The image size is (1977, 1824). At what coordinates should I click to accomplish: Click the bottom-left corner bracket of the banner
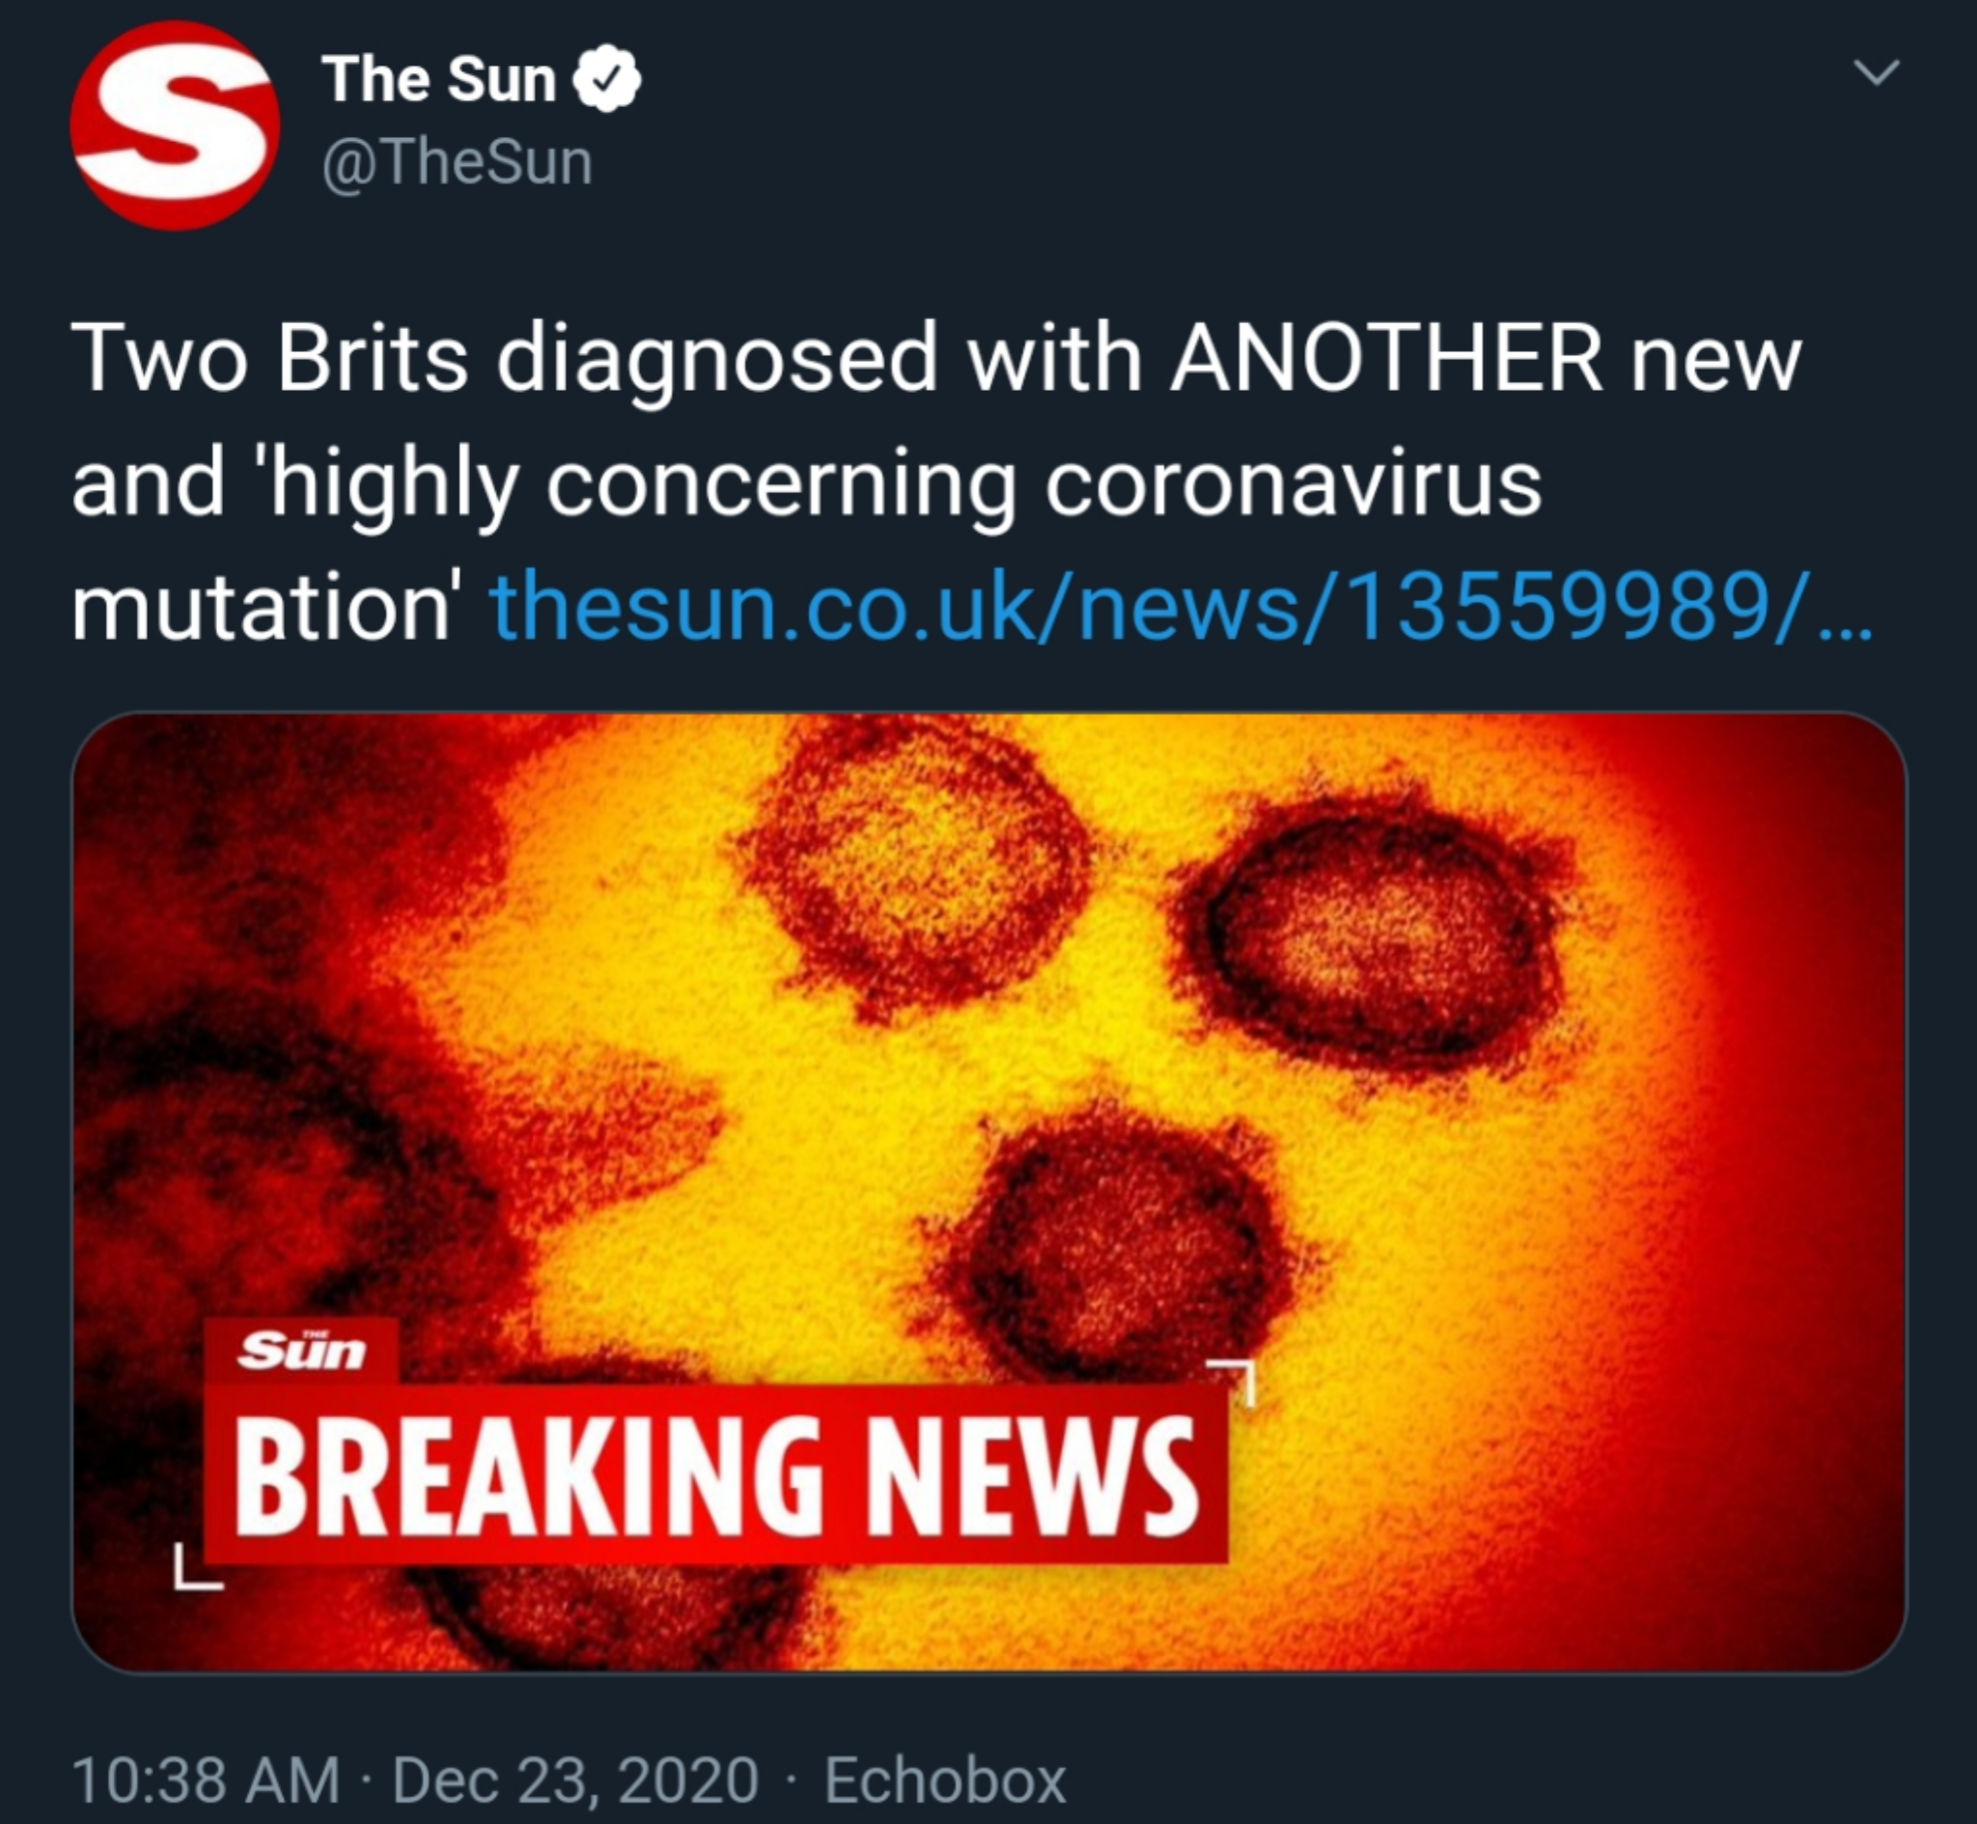(x=197, y=1568)
